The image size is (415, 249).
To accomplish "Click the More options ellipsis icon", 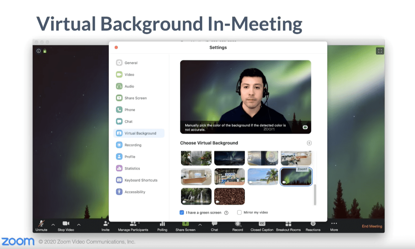I will pos(334,223).
